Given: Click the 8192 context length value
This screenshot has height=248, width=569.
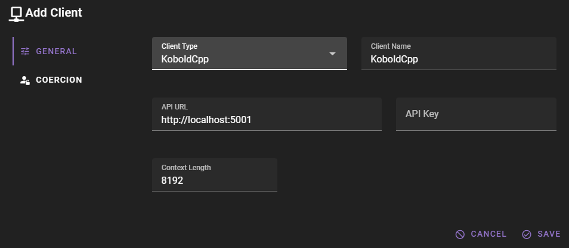Looking at the screenshot, I should 172,180.
